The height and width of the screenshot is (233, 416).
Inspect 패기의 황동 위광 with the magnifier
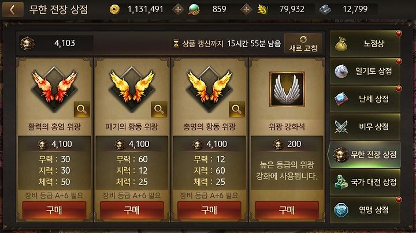159,109
